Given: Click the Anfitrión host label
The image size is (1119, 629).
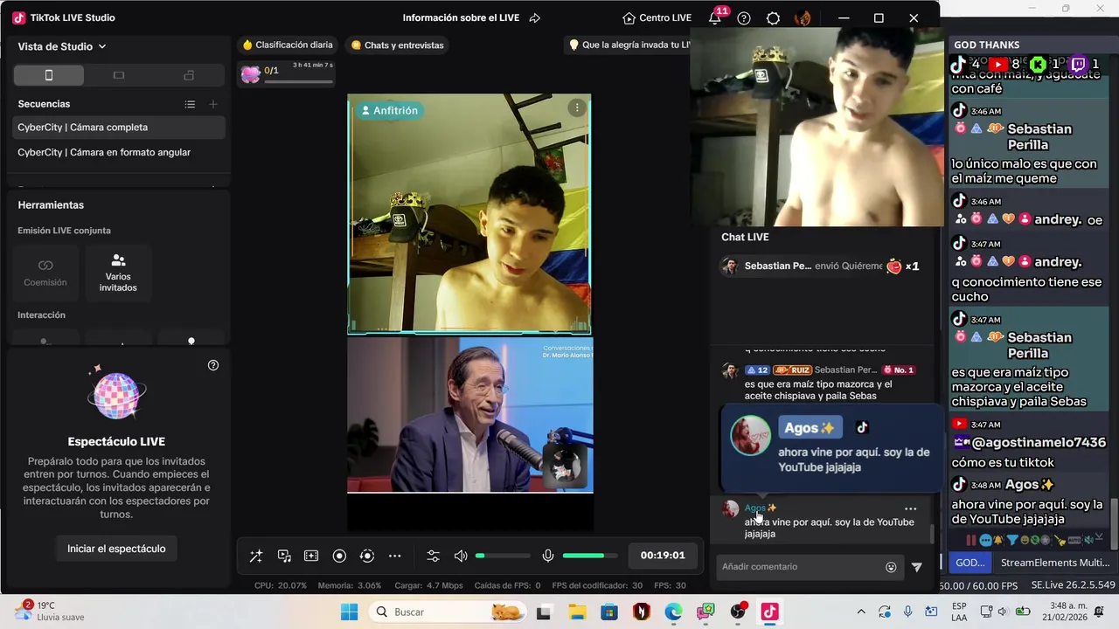Looking at the screenshot, I should click(x=389, y=111).
